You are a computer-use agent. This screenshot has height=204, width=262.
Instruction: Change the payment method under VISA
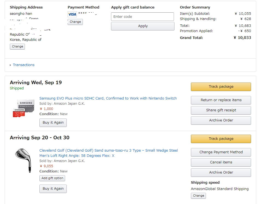75,22
